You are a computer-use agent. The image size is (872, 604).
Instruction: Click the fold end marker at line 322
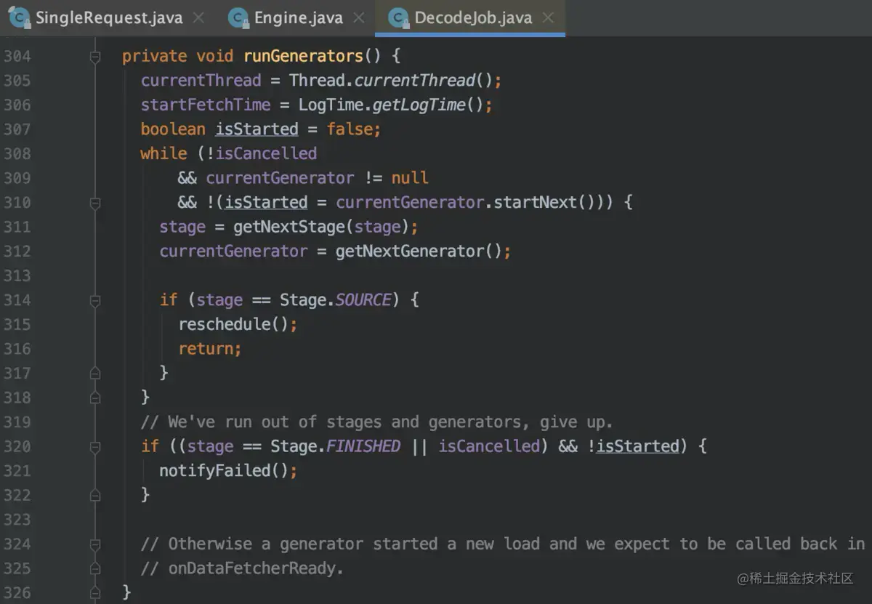click(x=95, y=495)
